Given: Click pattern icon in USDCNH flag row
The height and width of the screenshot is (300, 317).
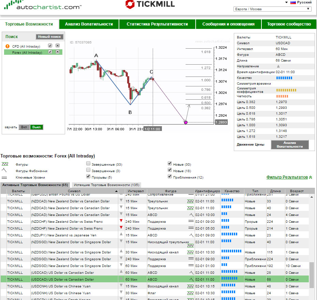Looking at the screenshot, I should click(x=191, y=293).
